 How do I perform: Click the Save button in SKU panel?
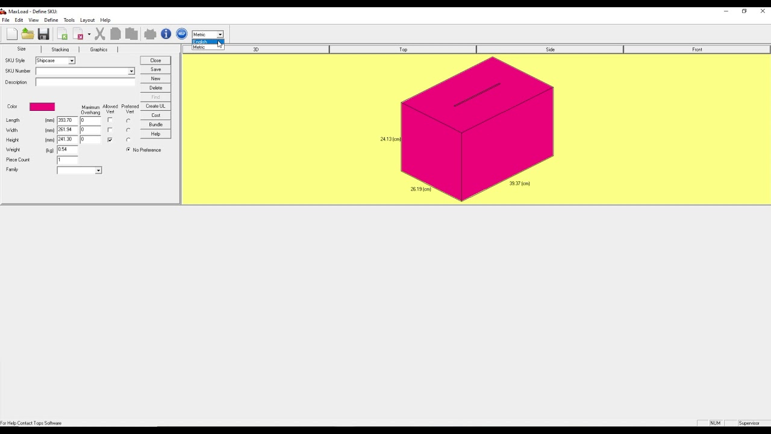pos(155,69)
